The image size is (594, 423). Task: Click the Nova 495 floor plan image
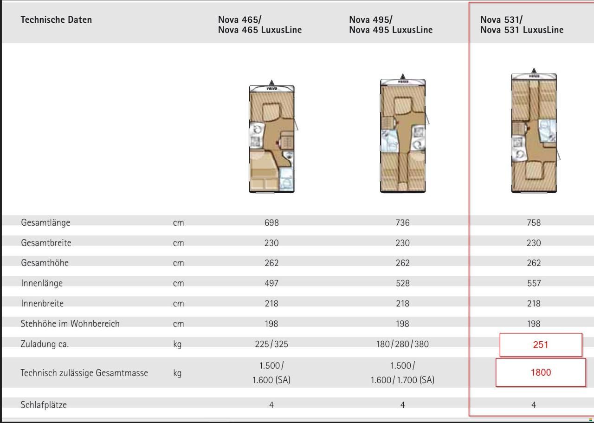point(403,133)
